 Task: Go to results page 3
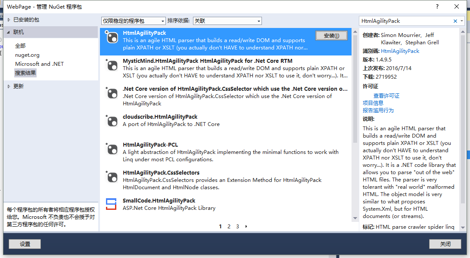pos(237,227)
